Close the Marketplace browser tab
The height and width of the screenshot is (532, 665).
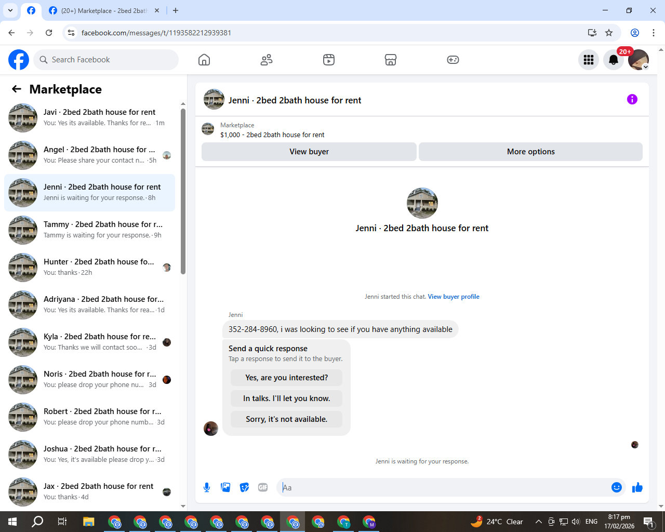[x=157, y=10]
